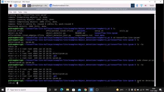Click 'test_data' directory in ls output
This screenshot has height=92, width=164.
click(99, 35)
